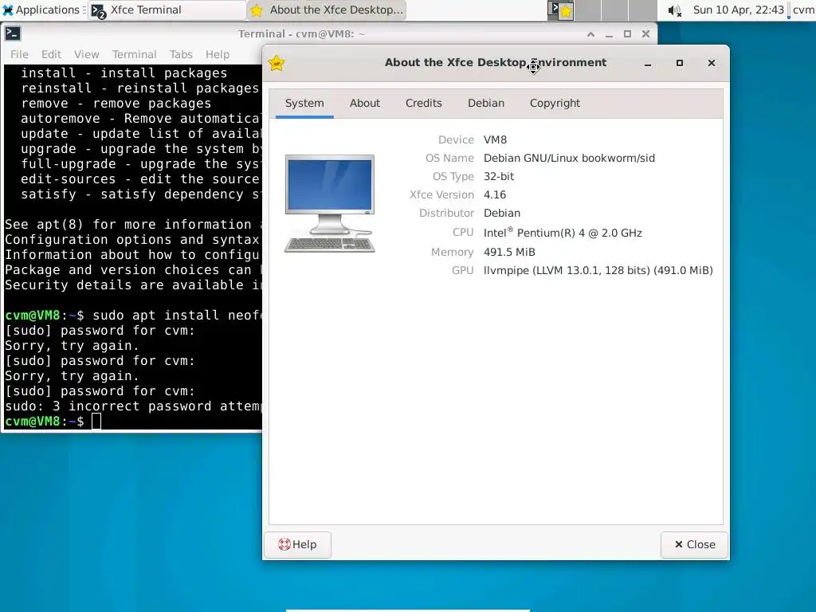Click the terminal prompt with cursor block
The image size is (816, 612).
point(53,421)
